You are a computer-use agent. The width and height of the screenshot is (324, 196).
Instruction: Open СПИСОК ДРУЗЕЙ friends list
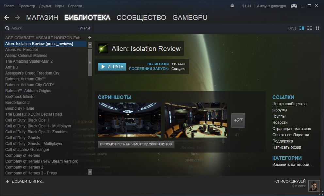click(x=290, y=181)
